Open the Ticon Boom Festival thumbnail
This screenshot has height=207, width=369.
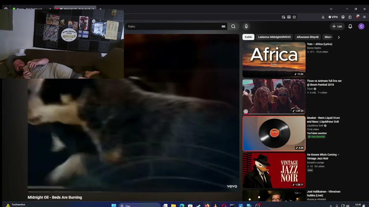[x=274, y=97]
